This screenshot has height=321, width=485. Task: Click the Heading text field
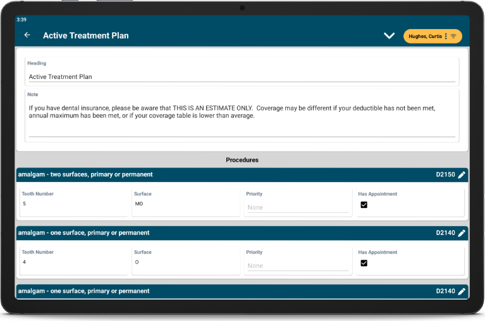pyautogui.click(x=242, y=77)
